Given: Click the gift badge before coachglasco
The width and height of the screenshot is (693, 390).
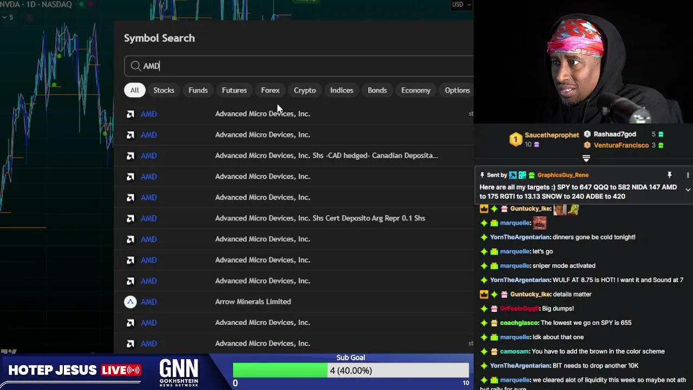Looking at the screenshot, I should (494, 323).
